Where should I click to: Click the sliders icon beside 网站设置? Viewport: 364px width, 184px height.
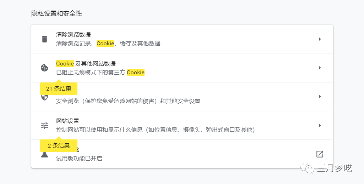[44, 125]
